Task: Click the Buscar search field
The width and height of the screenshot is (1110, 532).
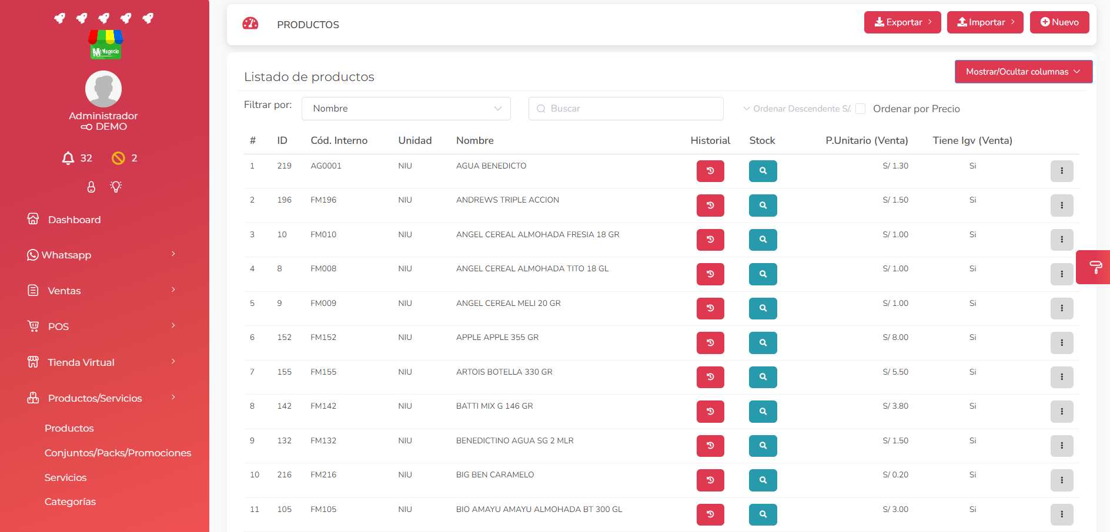Action: (x=626, y=109)
